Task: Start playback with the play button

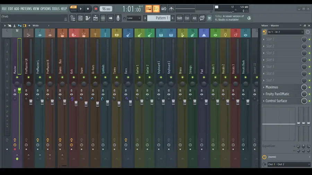Action: (x=81, y=9)
